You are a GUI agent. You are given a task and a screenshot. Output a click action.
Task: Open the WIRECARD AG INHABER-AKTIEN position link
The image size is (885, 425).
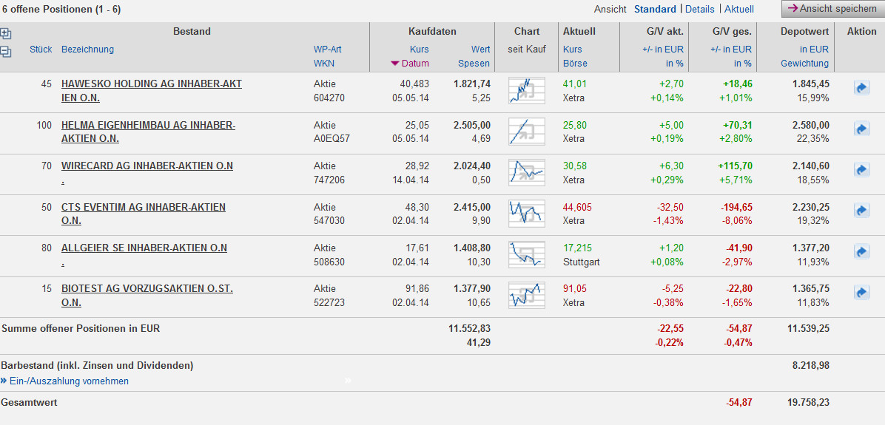click(x=147, y=166)
